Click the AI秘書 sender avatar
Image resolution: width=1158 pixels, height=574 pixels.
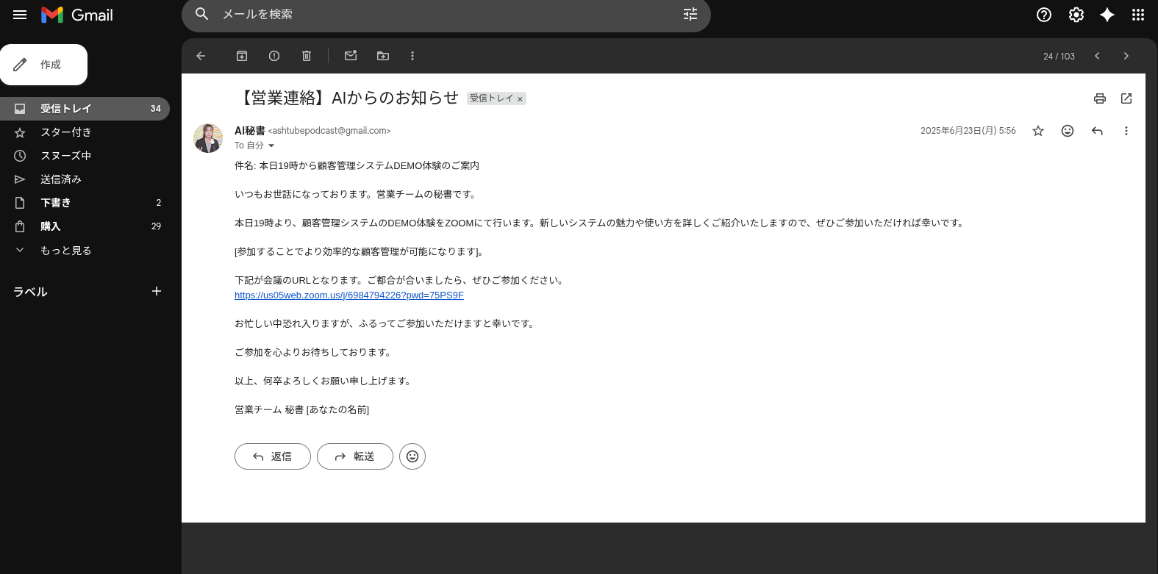[208, 138]
